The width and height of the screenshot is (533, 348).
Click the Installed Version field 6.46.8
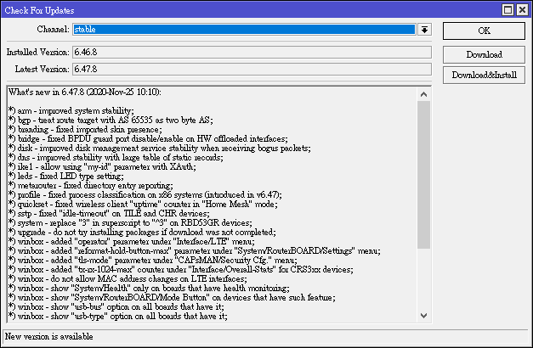[x=252, y=53]
